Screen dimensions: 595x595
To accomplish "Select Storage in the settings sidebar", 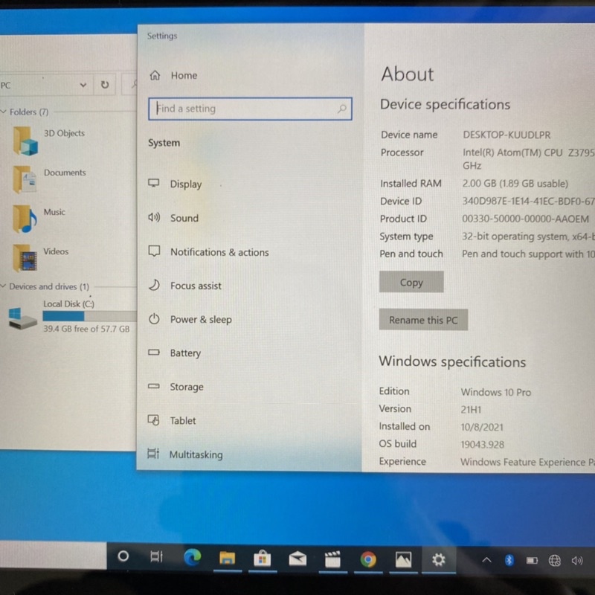I will click(x=186, y=387).
